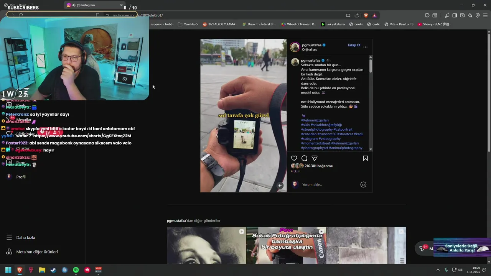Click the #photographyart hashtag

[315, 148]
